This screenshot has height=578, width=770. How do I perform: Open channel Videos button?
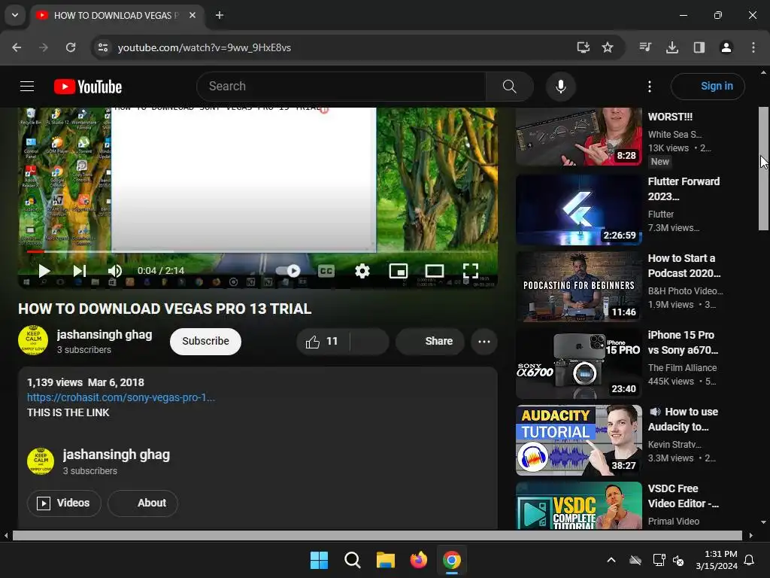(x=64, y=503)
